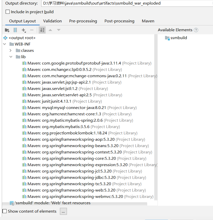Click Web facet resources icon for ssmbuild
Screen dimensions: 213x220
click(x=12, y=203)
